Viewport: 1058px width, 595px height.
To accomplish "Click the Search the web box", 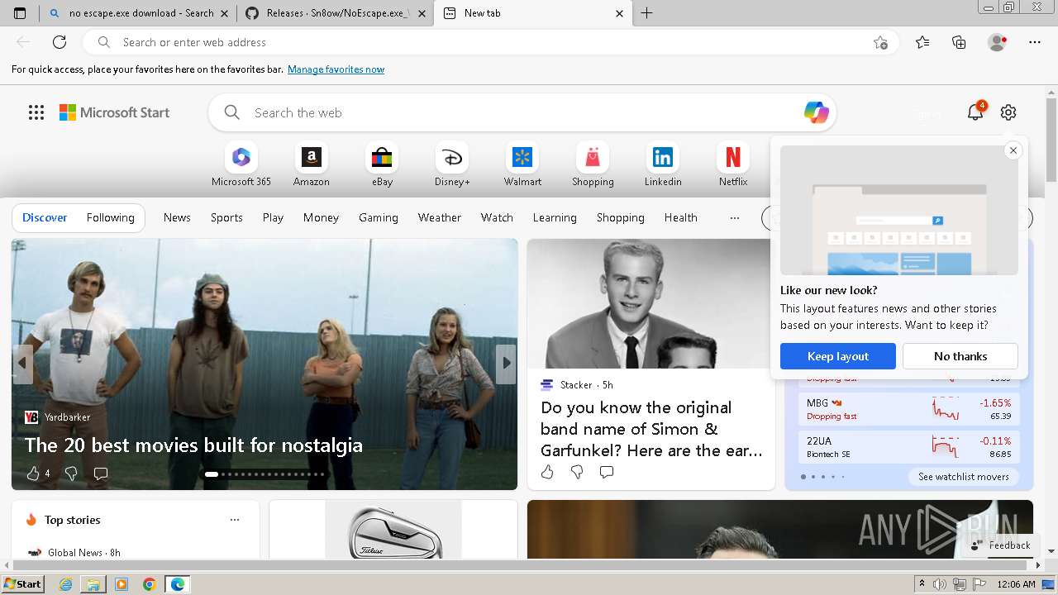I will click(521, 112).
